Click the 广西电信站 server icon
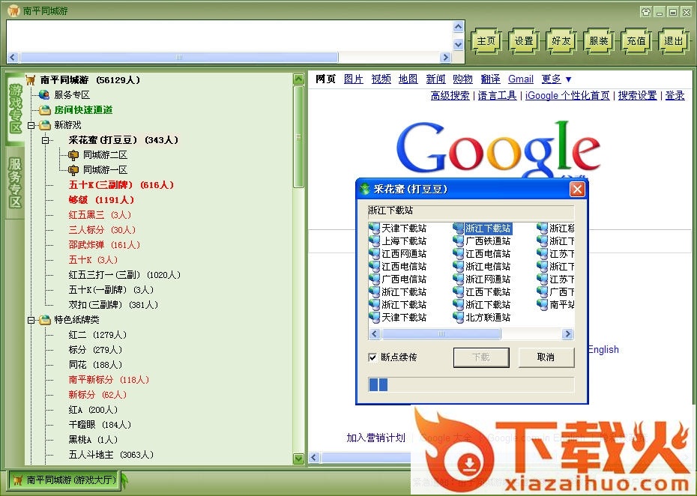Image resolution: width=697 pixels, height=496 pixels. pyautogui.click(x=374, y=279)
